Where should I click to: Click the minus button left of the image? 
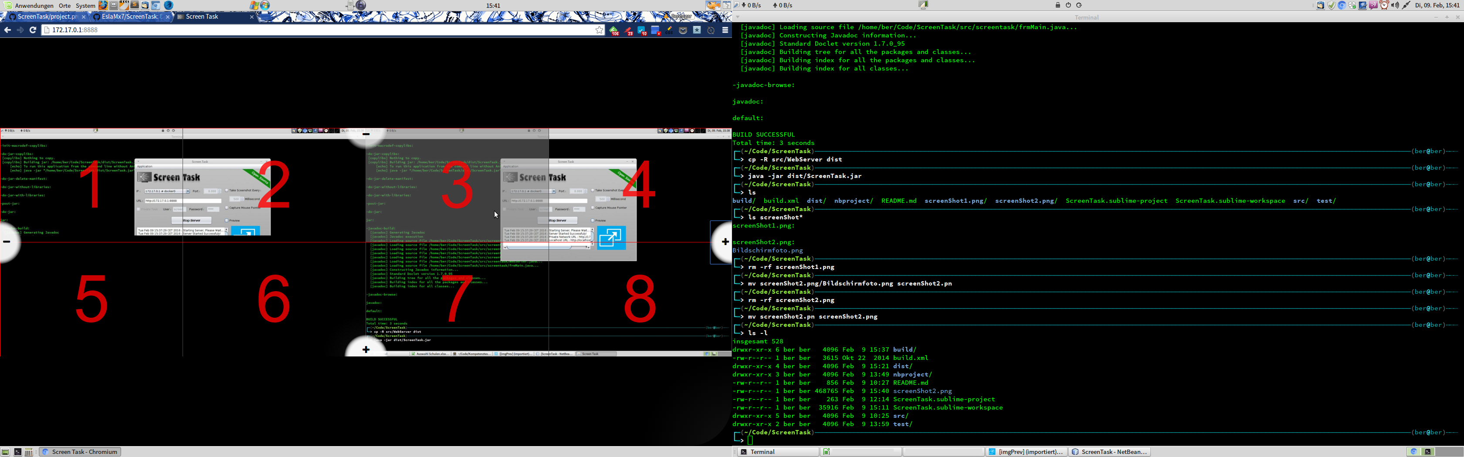[x=7, y=242]
